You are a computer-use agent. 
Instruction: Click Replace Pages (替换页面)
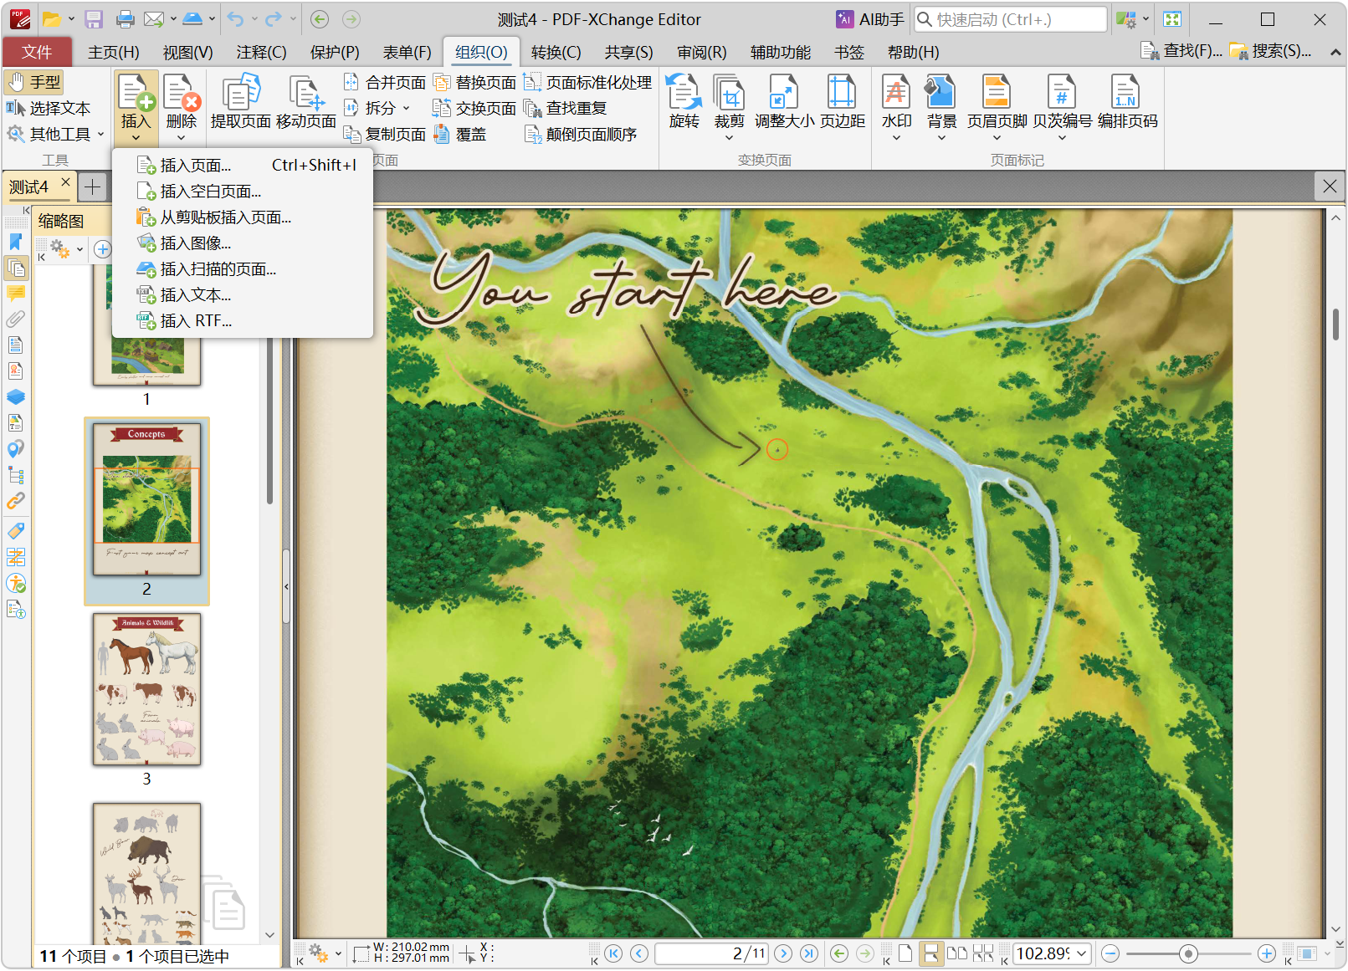pyautogui.click(x=475, y=83)
